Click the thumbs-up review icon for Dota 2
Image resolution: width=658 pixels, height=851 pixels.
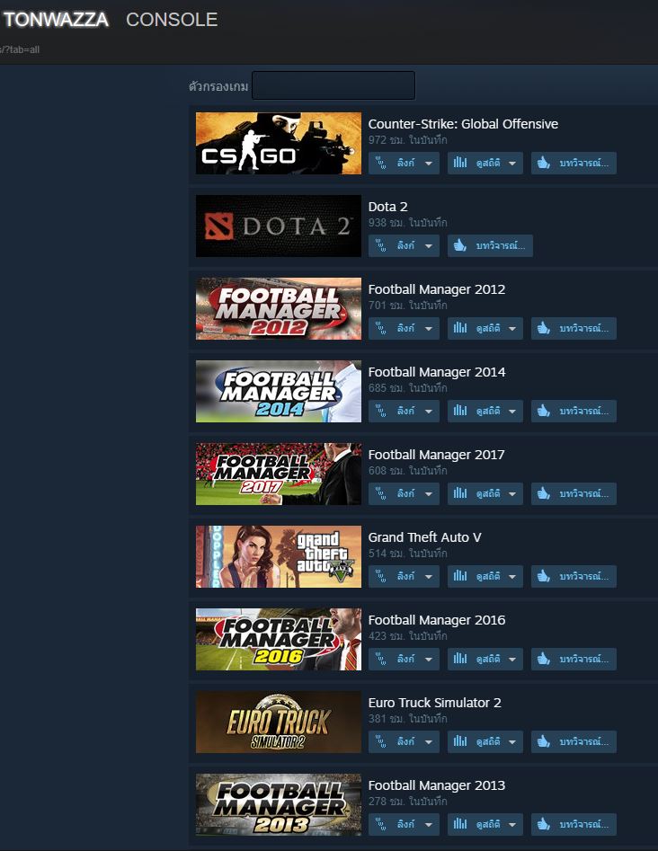[460, 245]
